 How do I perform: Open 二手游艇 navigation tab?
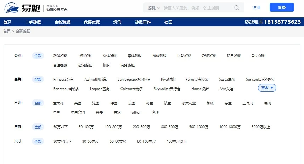pyautogui.click(x=33, y=22)
